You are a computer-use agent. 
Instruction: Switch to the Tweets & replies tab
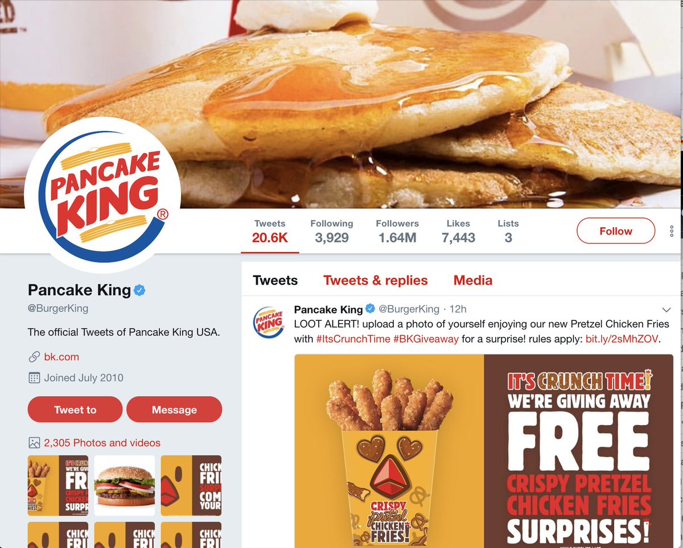pos(376,281)
